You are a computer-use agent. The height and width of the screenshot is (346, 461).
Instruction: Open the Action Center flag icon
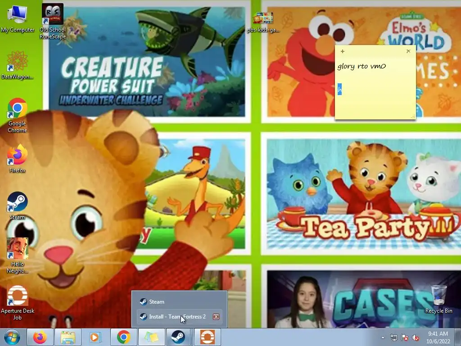coord(405,337)
